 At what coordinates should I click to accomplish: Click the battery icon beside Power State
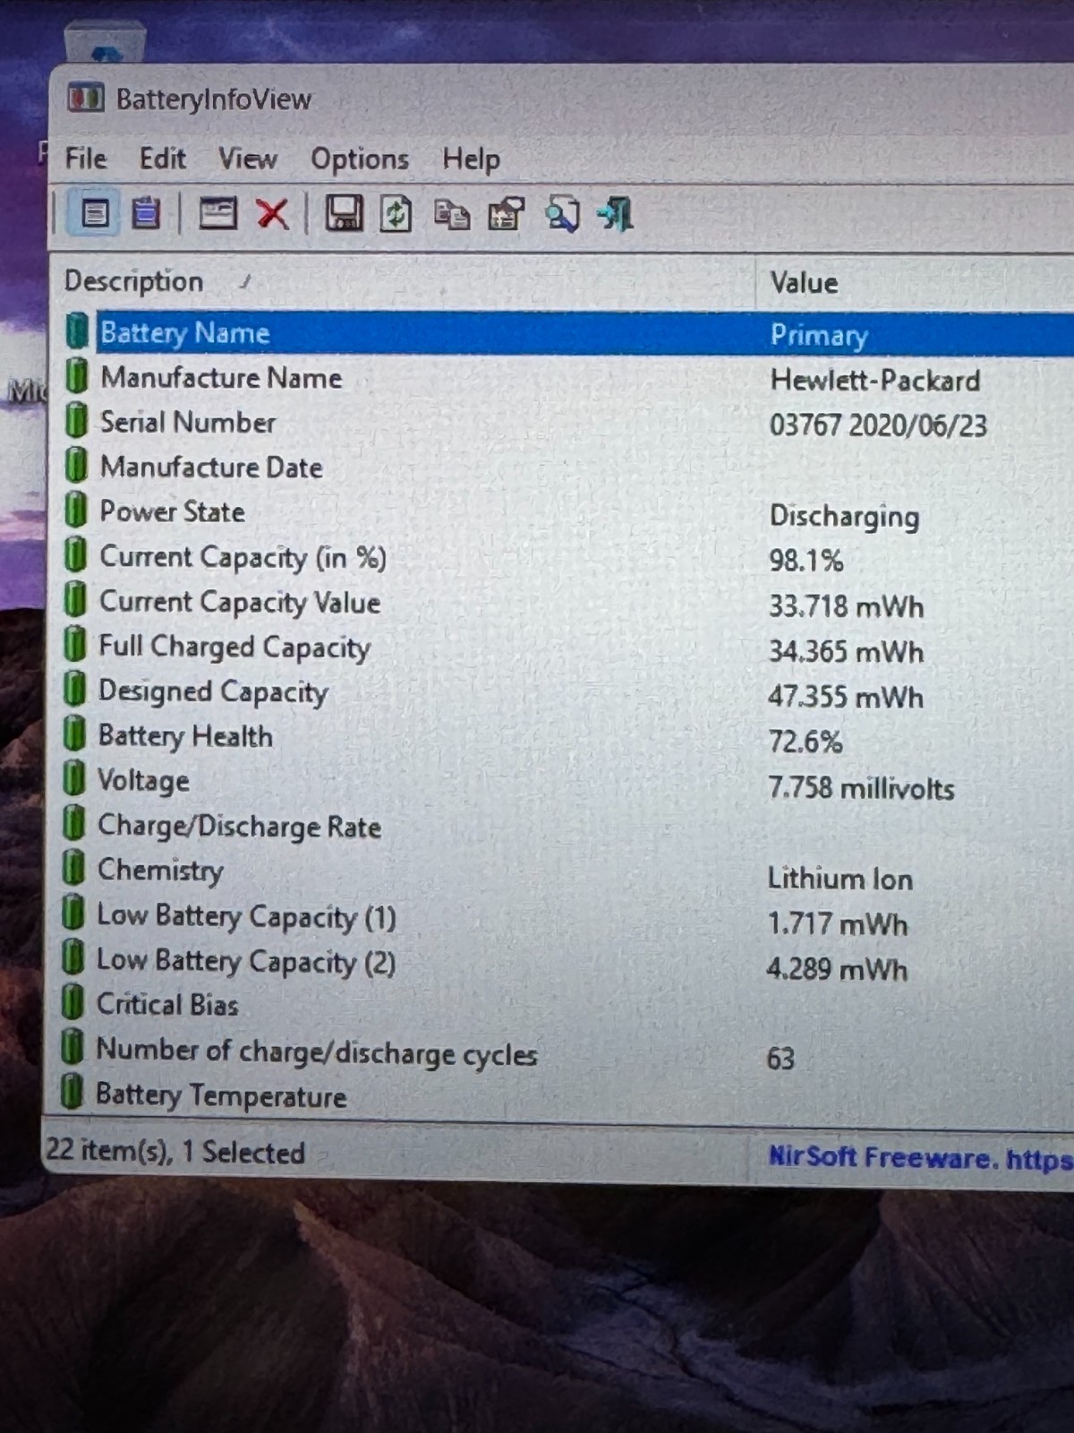tap(76, 511)
